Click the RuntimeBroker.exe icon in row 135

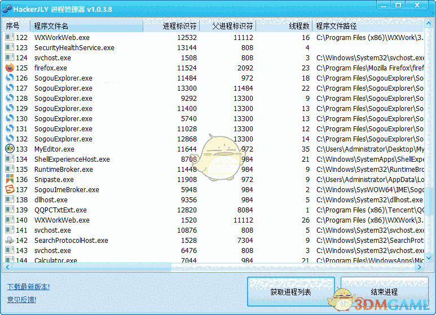click(x=10, y=169)
